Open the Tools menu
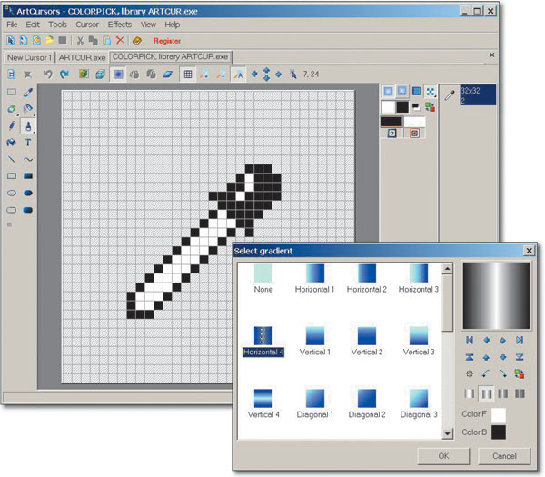 pyautogui.click(x=57, y=25)
